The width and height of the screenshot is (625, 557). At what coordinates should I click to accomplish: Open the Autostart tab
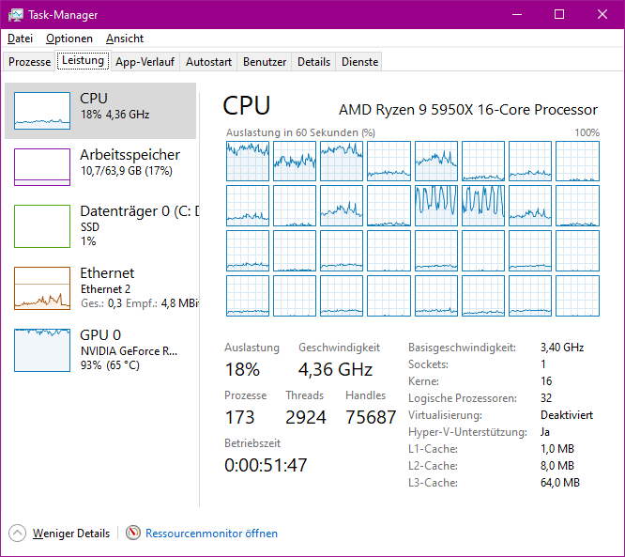(x=208, y=62)
